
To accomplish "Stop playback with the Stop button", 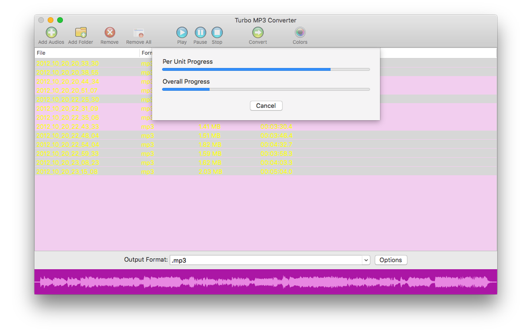I will 217,32.
